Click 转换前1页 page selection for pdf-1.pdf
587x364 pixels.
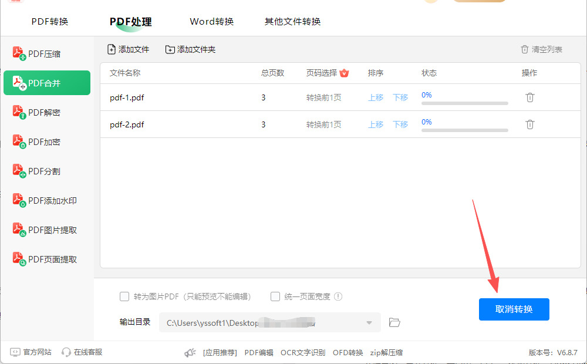(x=324, y=97)
